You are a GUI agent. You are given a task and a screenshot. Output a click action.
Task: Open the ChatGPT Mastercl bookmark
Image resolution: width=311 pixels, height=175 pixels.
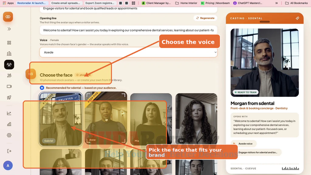(x=248, y=3)
